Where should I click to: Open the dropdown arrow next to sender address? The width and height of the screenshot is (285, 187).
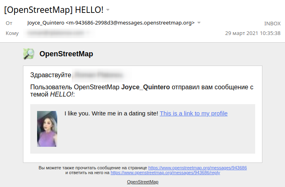199,23
